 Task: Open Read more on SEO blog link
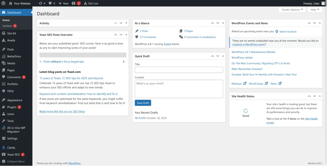pos(62,111)
